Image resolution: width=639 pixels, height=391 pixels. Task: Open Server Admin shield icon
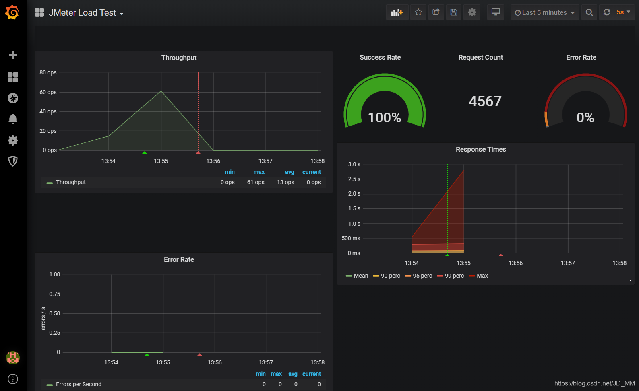point(13,161)
